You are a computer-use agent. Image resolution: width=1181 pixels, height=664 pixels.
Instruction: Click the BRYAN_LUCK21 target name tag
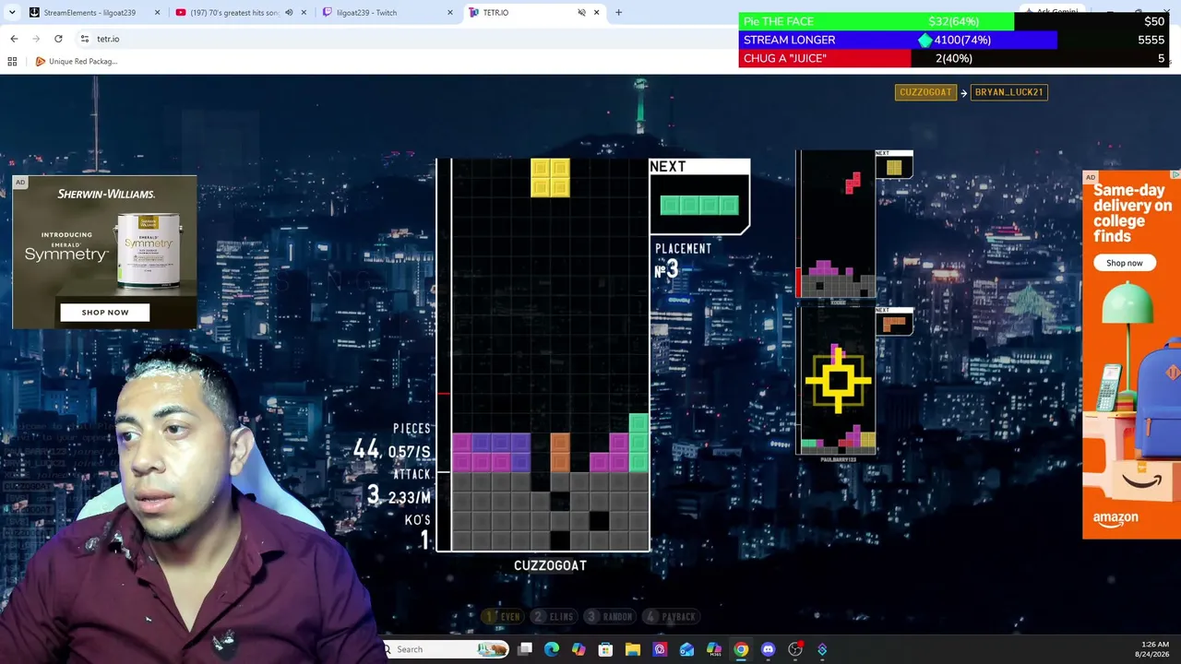tap(1008, 92)
